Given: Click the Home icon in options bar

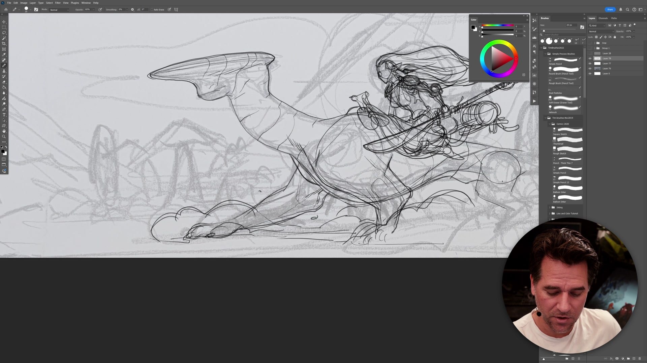Looking at the screenshot, I should click(6, 9).
